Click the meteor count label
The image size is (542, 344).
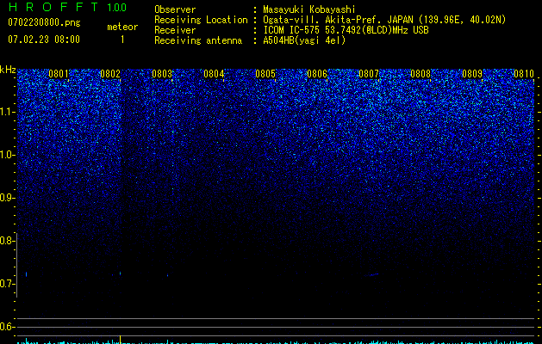coord(122,27)
